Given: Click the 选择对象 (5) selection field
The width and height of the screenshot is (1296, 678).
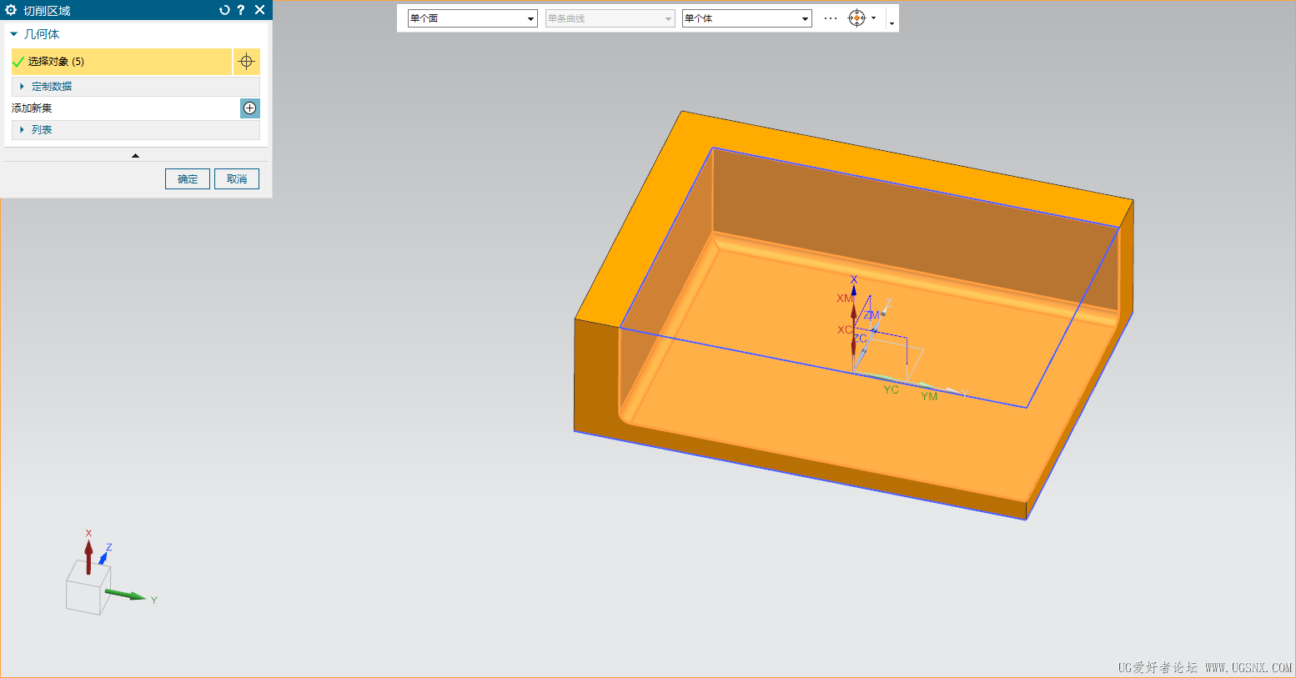Looking at the screenshot, I should click(x=122, y=62).
